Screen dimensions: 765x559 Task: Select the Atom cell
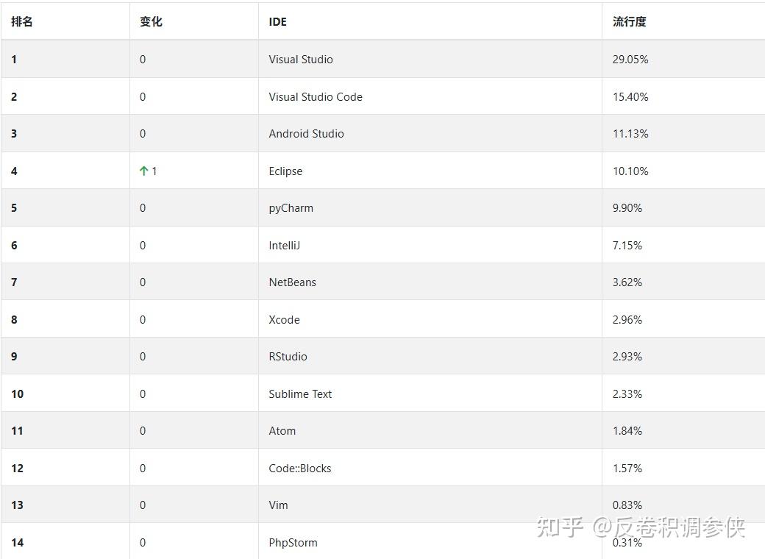[x=282, y=431]
